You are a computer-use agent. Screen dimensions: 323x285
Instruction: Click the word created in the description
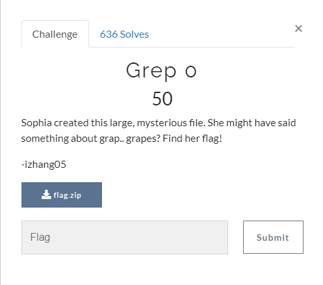point(71,123)
